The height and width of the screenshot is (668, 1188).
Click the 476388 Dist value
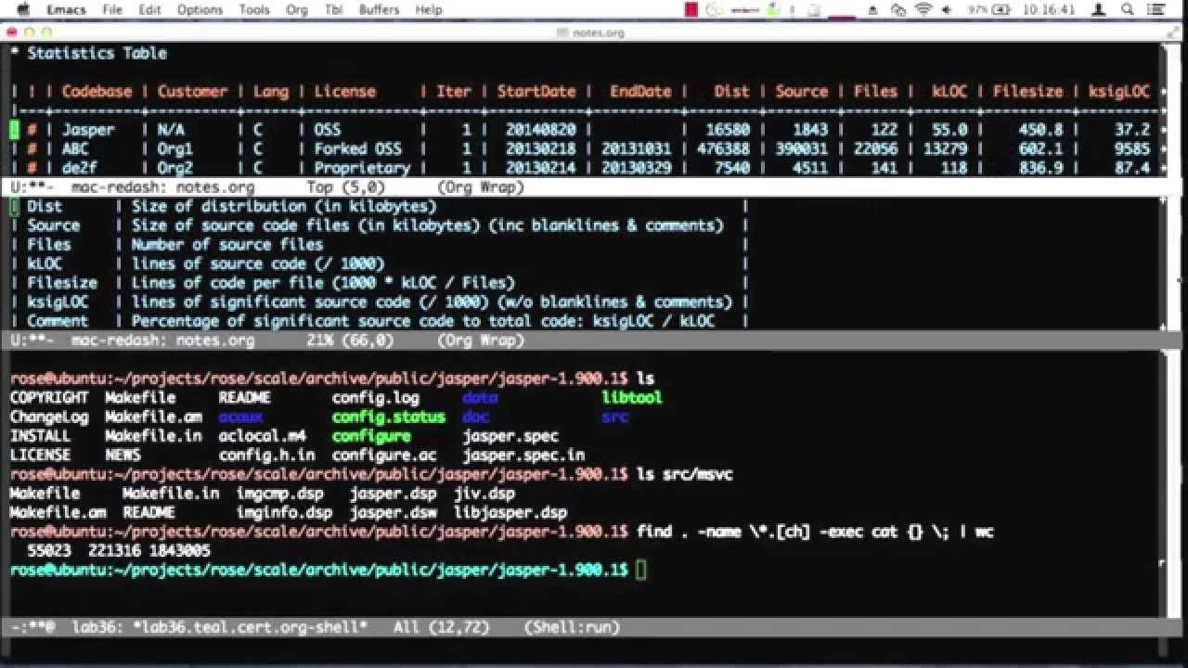tap(723, 148)
